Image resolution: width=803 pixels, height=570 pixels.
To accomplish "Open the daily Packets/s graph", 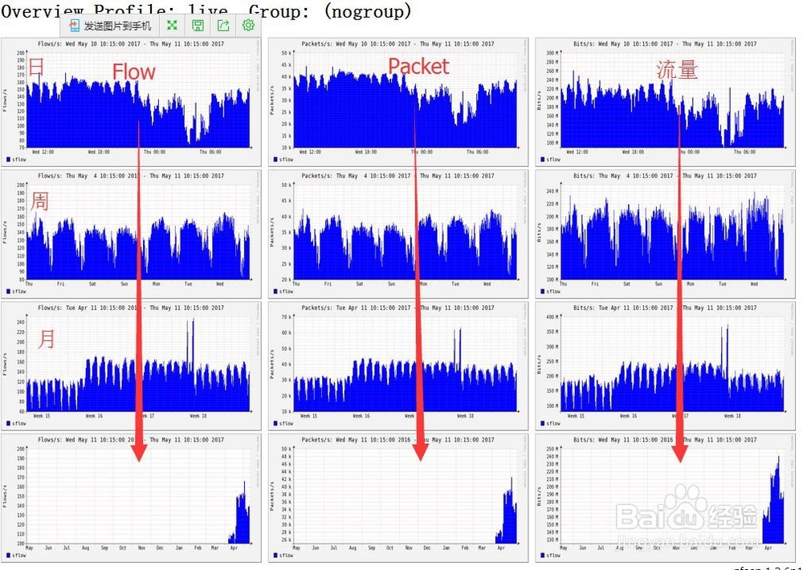I will (398, 102).
